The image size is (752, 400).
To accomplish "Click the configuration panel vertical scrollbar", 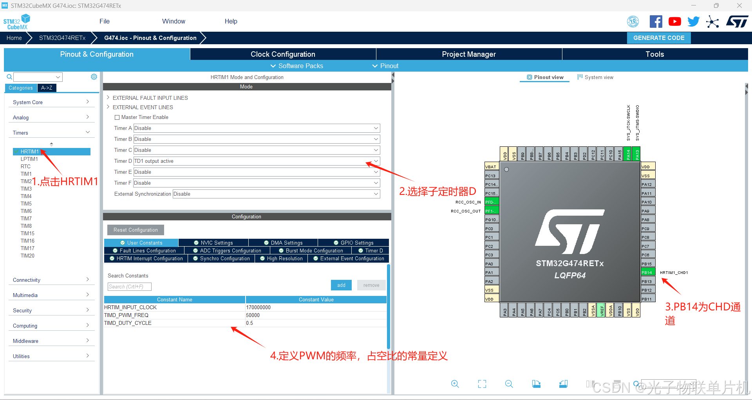I will point(389,306).
